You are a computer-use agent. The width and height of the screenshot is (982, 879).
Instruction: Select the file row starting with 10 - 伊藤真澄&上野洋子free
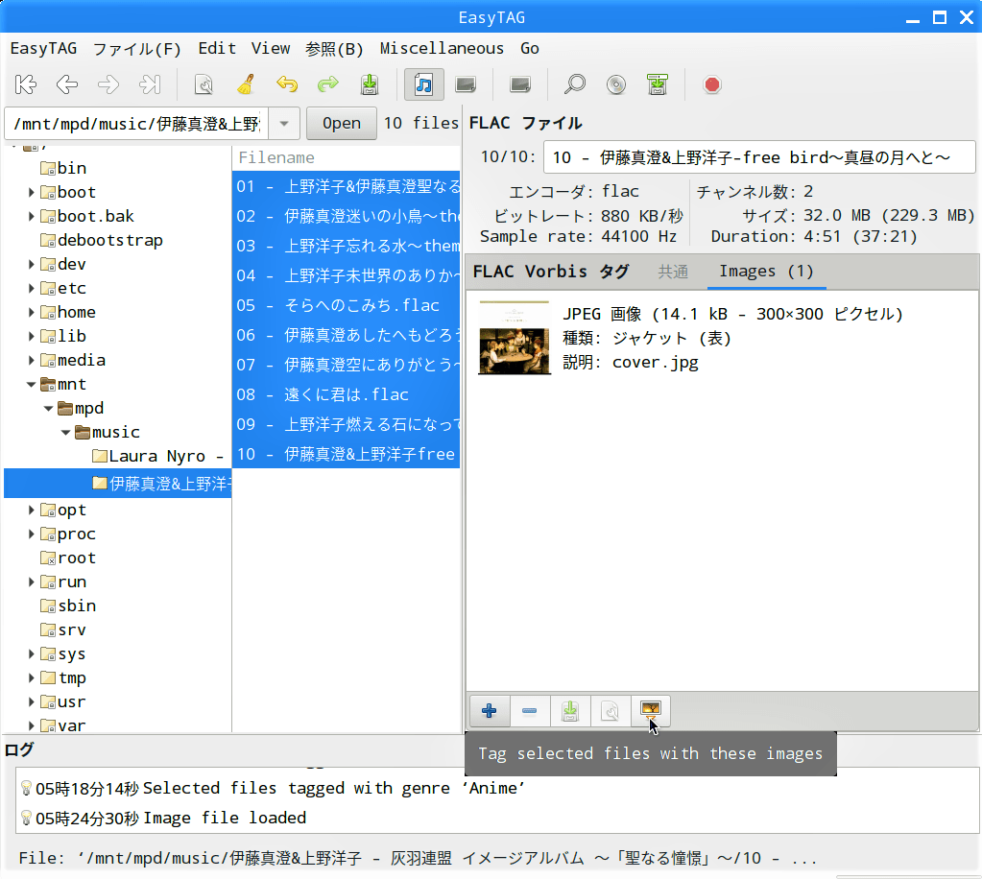(347, 454)
